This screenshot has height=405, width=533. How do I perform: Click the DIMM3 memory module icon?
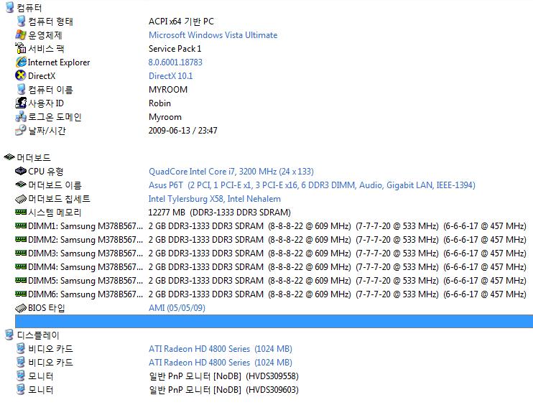[x=21, y=253]
